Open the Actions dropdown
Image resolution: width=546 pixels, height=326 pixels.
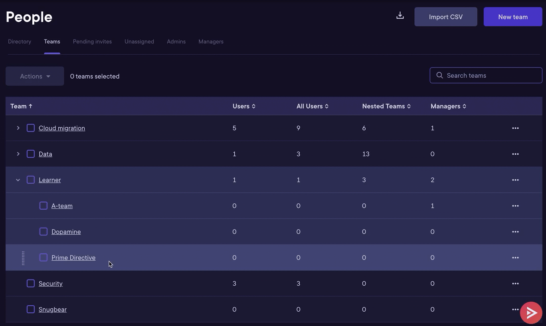coord(34,76)
